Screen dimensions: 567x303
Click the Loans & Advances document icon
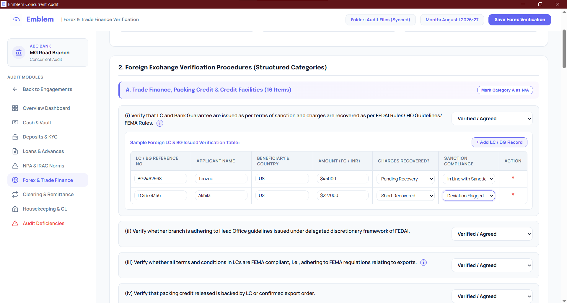(x=15, y=151)
